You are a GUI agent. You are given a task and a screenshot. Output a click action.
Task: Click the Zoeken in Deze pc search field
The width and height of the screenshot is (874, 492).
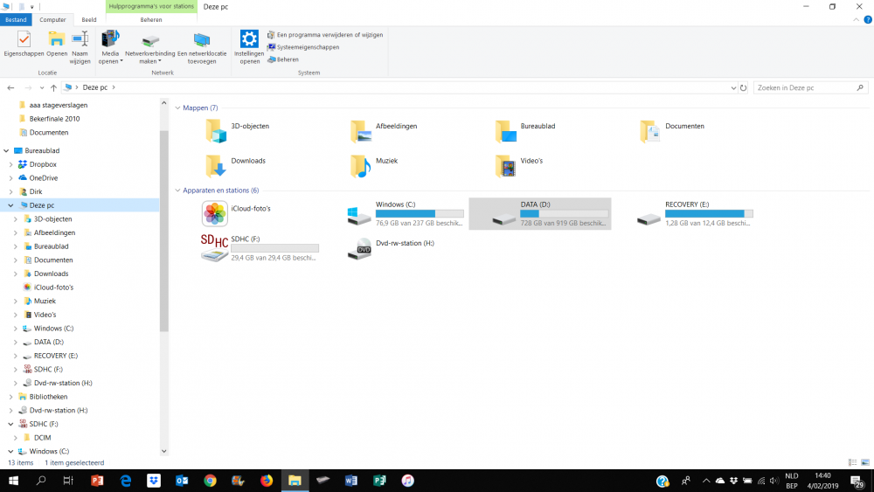coord(804,88)
